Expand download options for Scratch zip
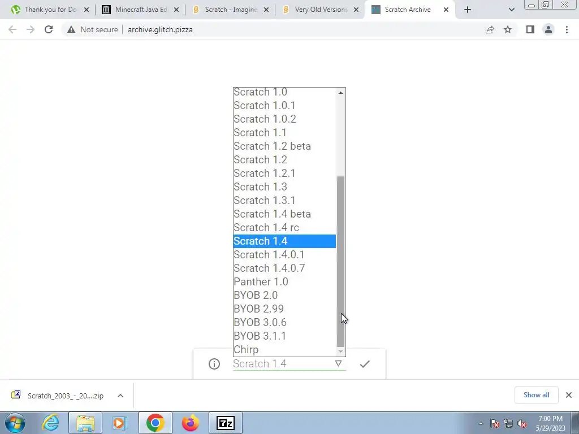 tap(120, 396)
